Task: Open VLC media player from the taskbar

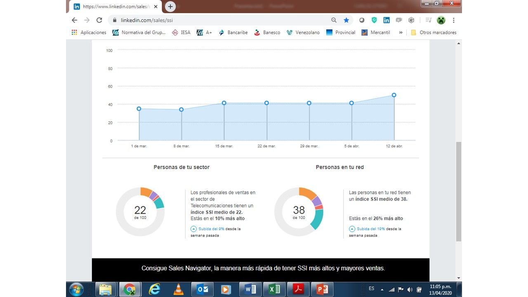Action: pyautogui.click(x=178, y=290)
